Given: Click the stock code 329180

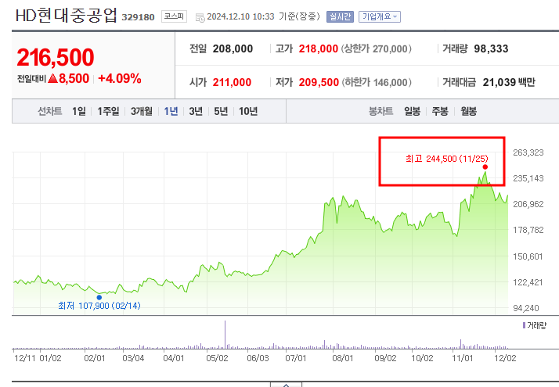Looking at the screenshot, I should (138, 17).
